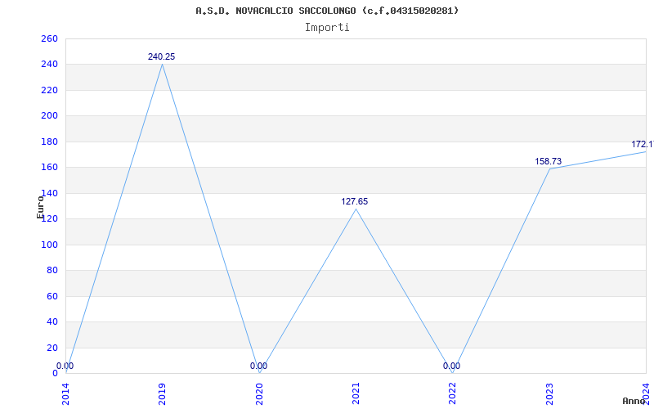654x409 pixels.
Task: Click the 2022 x-axis year label
Action: coord(453,394)
